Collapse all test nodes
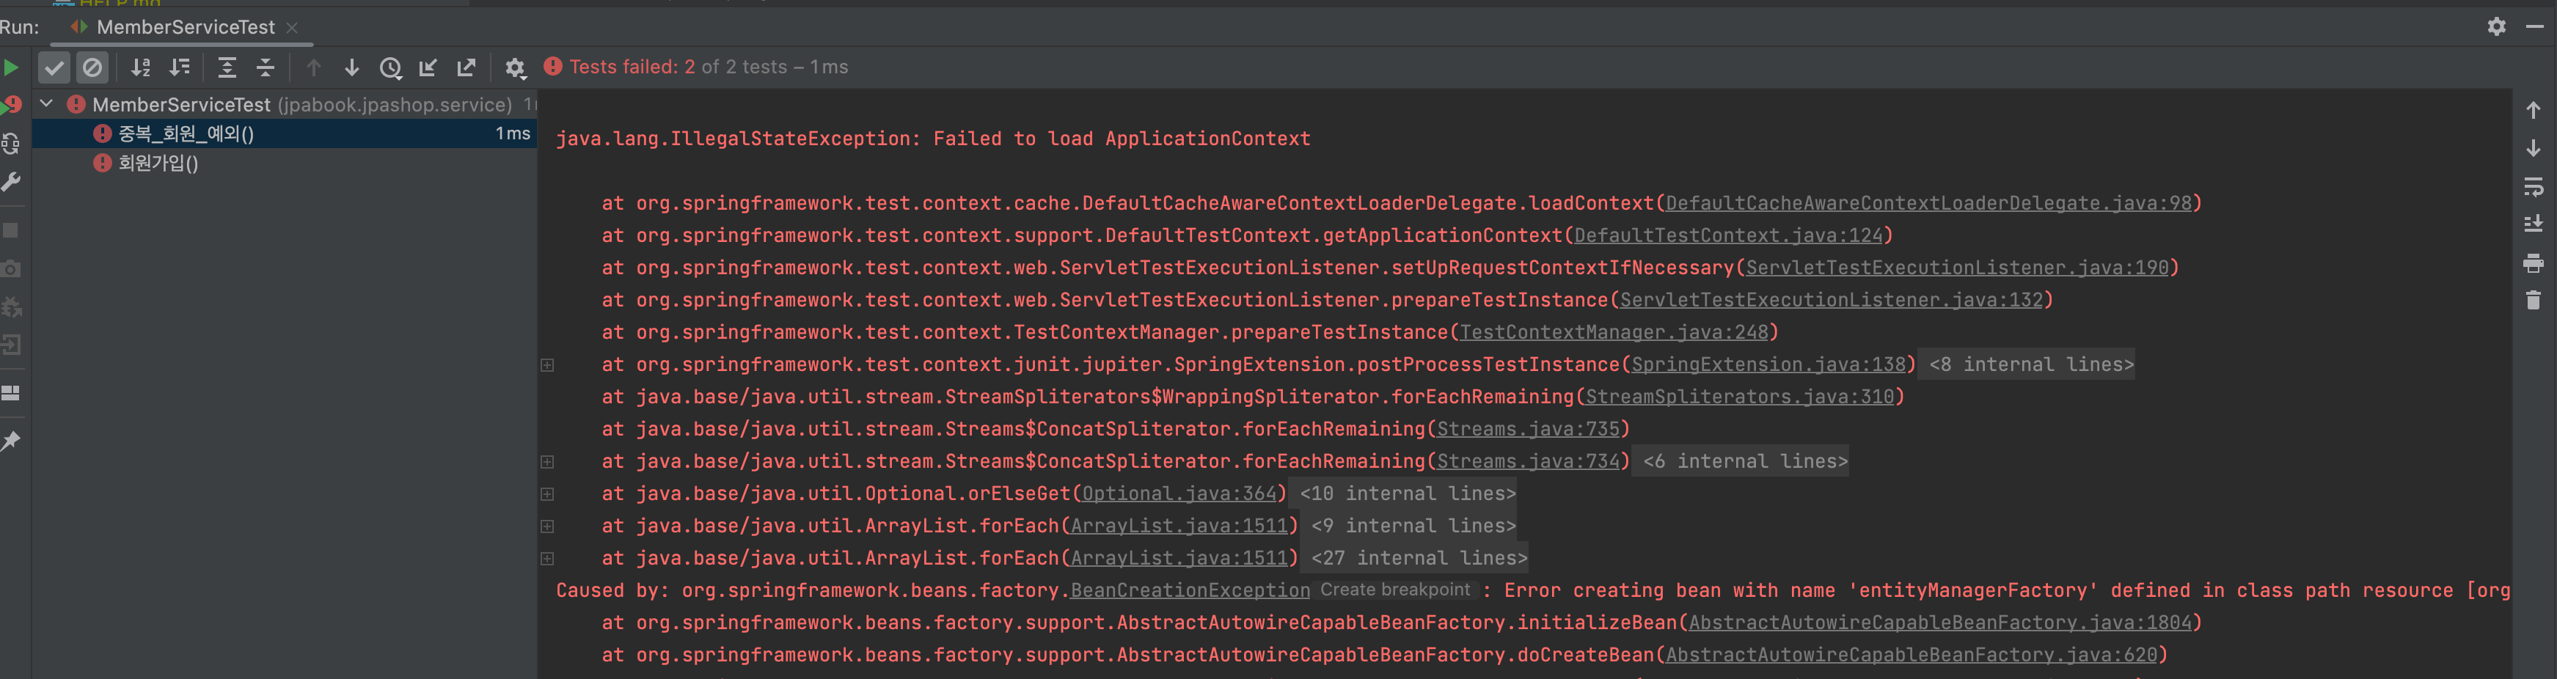This screenshot has height=679, width=2557. [x=265, y=67]
